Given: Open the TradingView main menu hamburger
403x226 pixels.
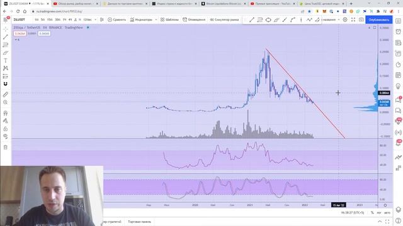Looking at the screenshot, I should point(6,19).
